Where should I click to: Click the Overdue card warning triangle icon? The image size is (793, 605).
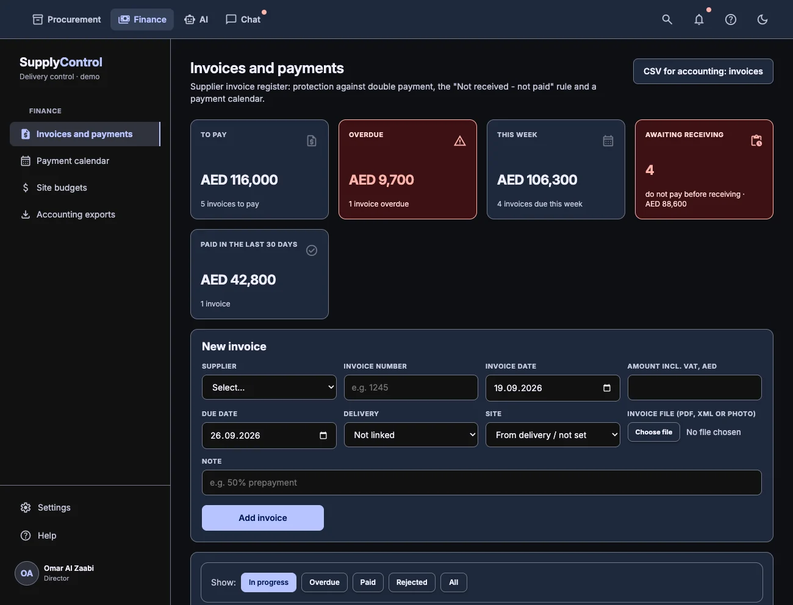(460, 141)
